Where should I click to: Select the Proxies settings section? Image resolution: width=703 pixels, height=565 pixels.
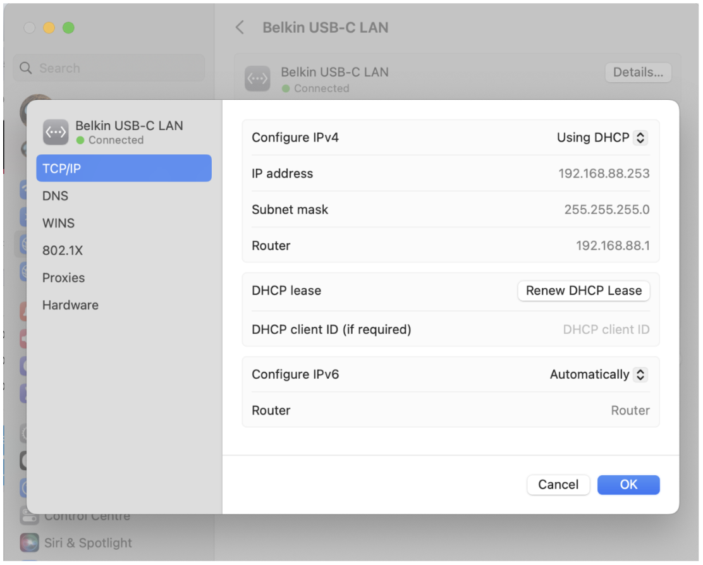coord(63,277)
